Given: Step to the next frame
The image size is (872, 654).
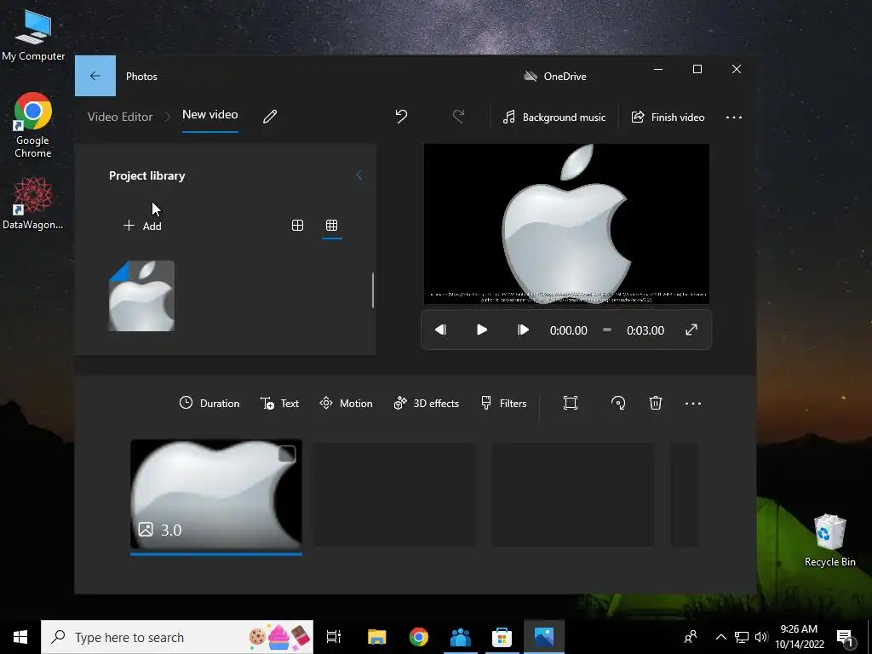Looking at the screenshot, I should (x=523, y=330).
